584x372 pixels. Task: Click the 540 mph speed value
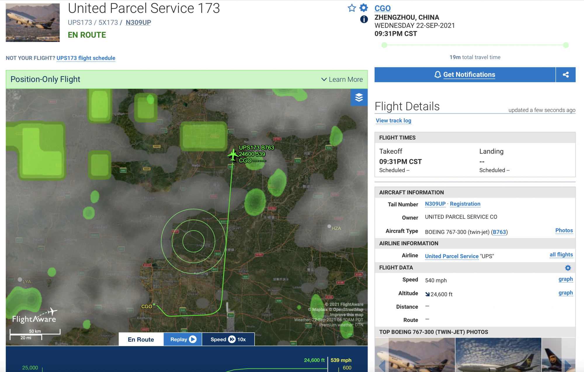coord(436,280)
